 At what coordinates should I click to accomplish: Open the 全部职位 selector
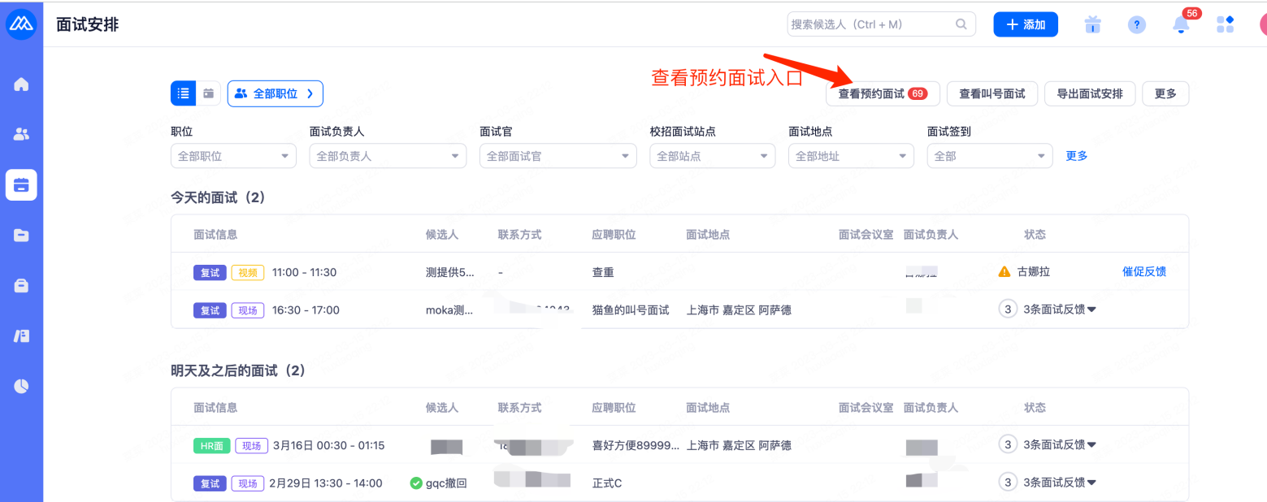[x=276, y=93]
